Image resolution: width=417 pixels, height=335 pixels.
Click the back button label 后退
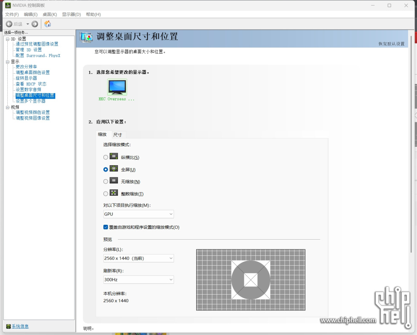[18, 24]
